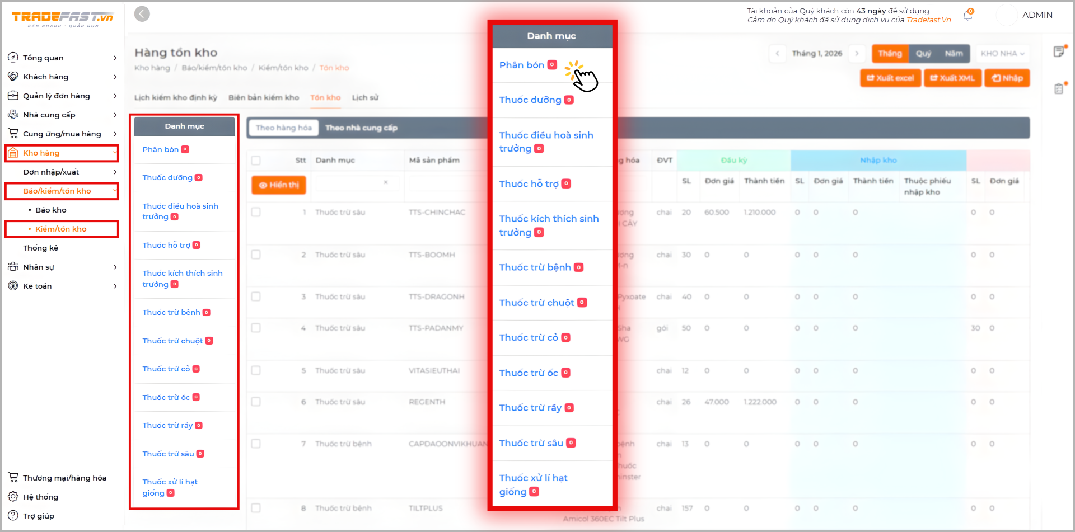Viewport: 1075px width, 532px height.
Task: Switch to the Lịch sử tab
Action: (365, 98)
